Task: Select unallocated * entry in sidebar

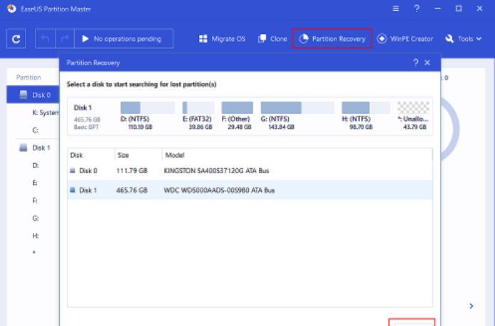Action: click(x=34, y=253)
